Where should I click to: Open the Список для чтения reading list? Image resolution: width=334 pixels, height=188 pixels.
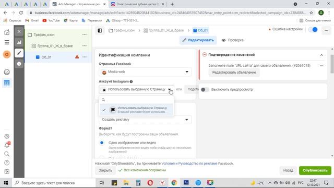click(x=315, y=20)
